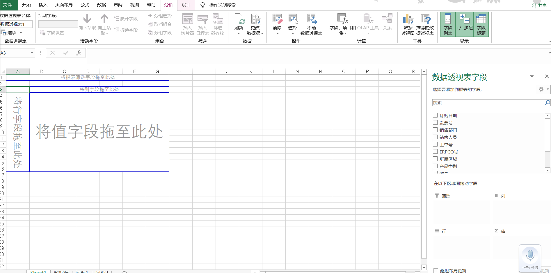
Task: Expand the 选项 dropdown in 数据透视表 group
Action: click(x=21, y=33)
